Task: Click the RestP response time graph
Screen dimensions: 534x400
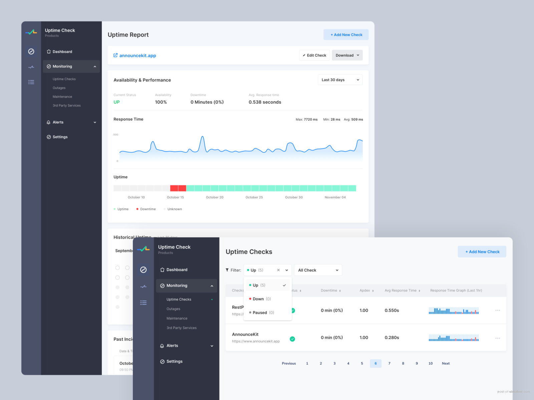Action: pyautogui.click(x=454, y=311)
